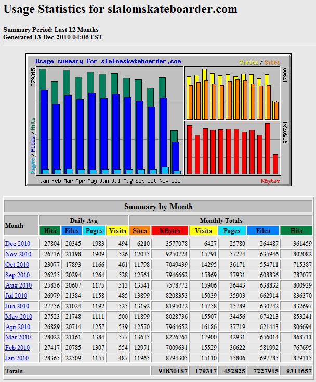Viewport: 316px width, 382px height.
Task: Open the Sep 2010 monthly report
Action: tap(17, 275)
